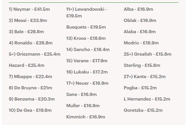Select Busquets £19.5m text

pyautogui.click(x=86, y=27)
